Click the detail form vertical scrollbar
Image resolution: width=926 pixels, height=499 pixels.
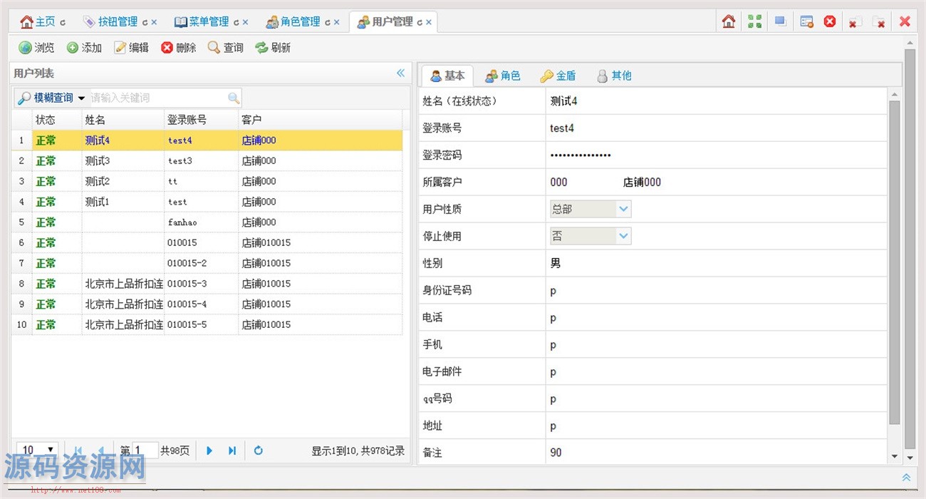pyautogui.click(x=895, y=264)
